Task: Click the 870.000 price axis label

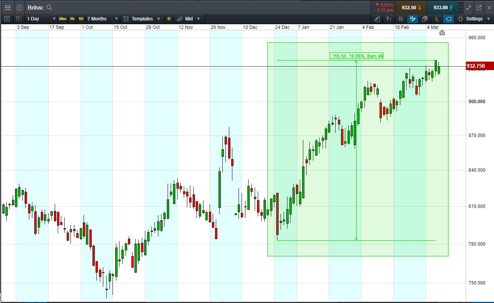Action: [476, 136]
